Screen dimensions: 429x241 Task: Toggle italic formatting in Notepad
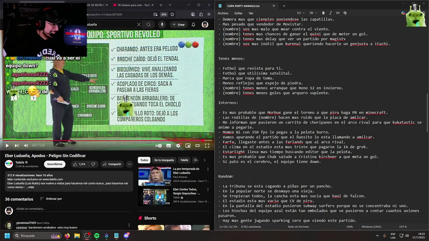(x=330, y=13)
